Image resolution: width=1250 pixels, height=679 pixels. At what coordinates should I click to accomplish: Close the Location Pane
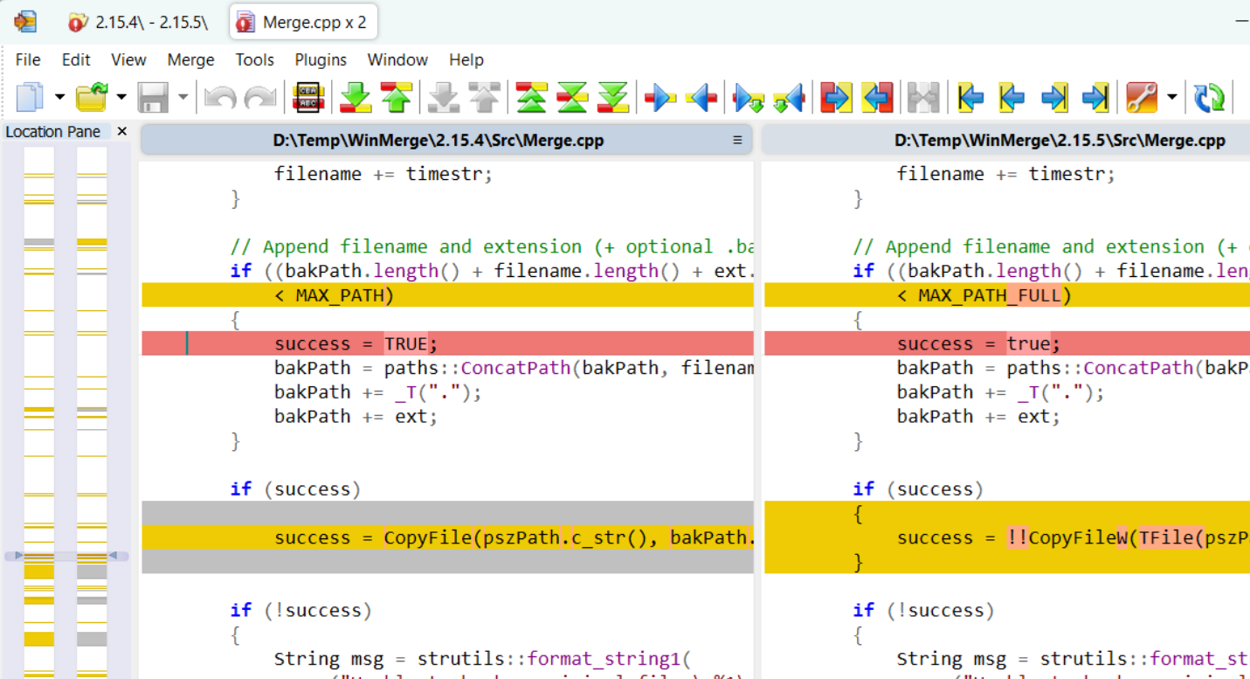click(121, 131)
